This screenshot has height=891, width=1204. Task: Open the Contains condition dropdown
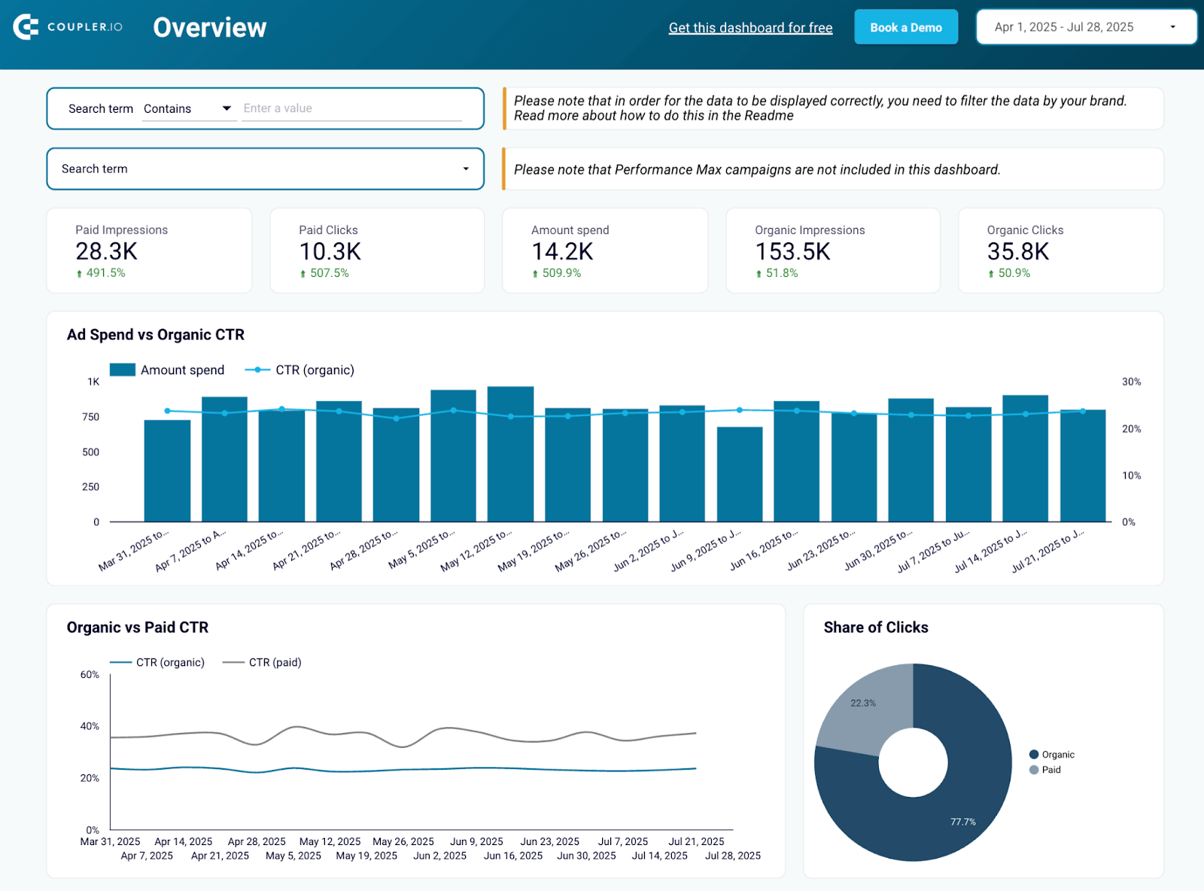188,108
